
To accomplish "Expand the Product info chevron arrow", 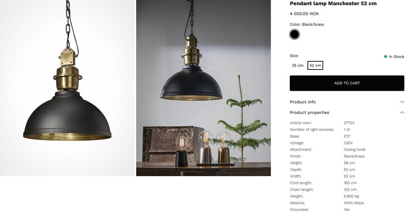I will [x=402, y=102].
